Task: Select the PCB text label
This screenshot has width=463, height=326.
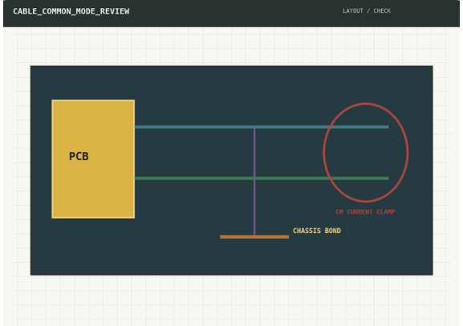Action: (x=79, y=156)
